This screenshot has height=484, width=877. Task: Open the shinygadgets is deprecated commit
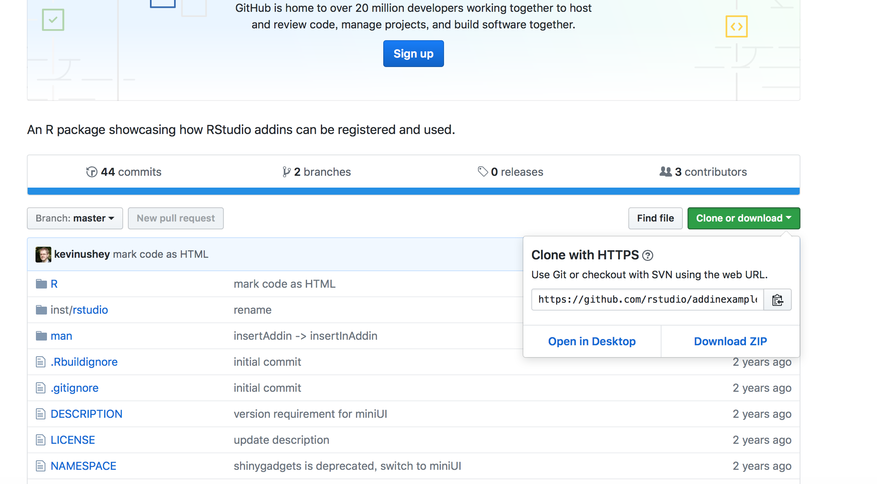[347, 466]
